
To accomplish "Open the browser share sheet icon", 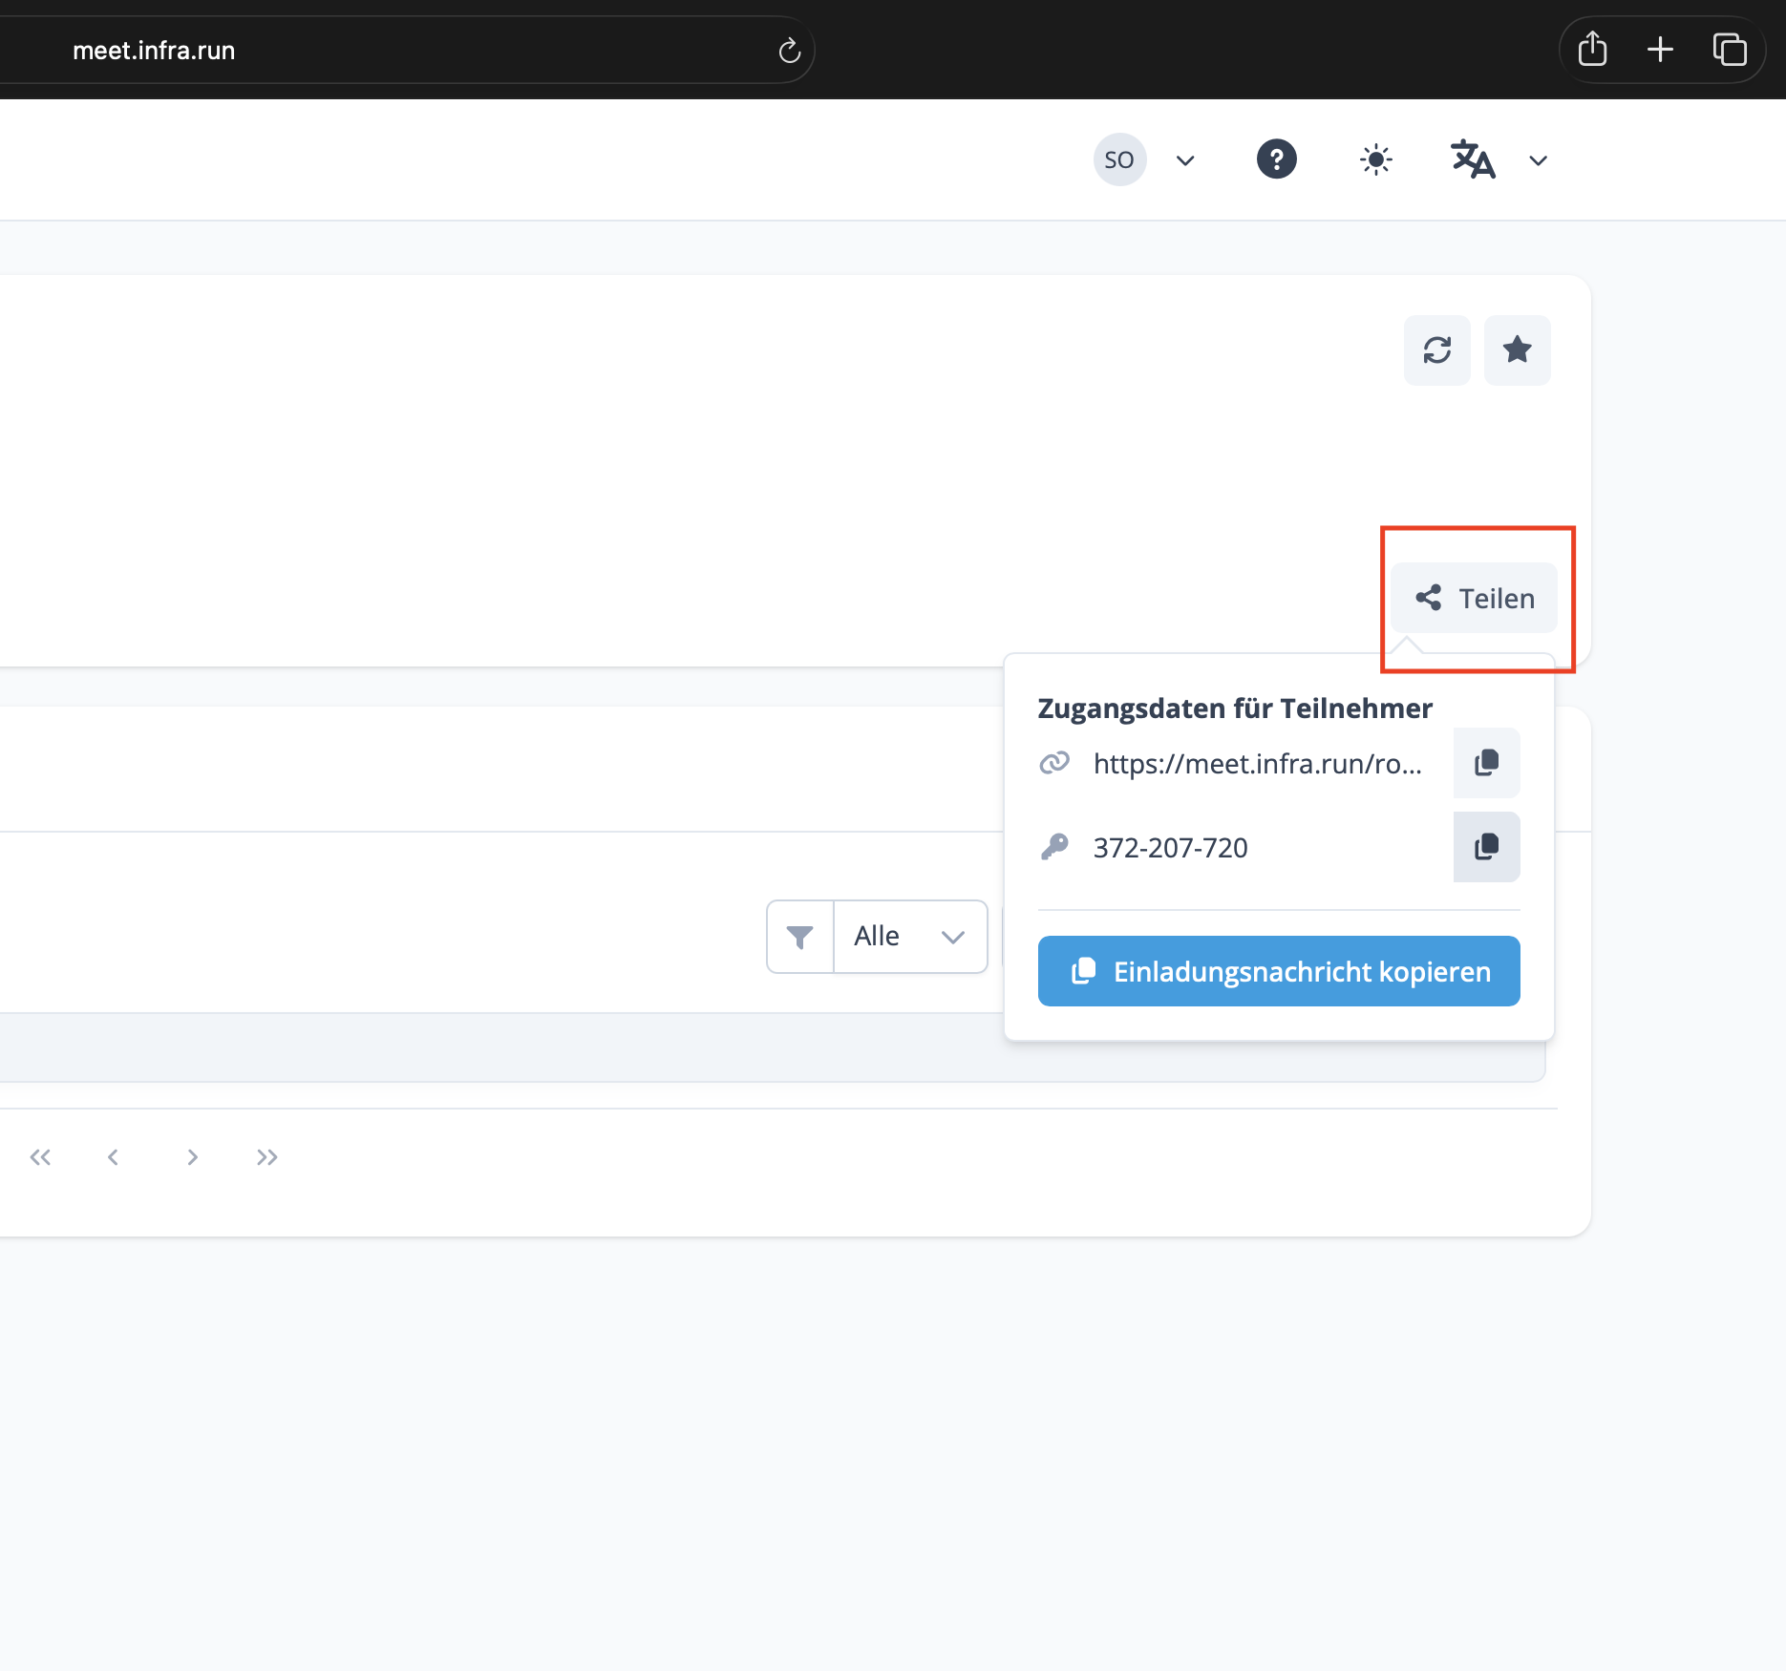I will (x=1592, y=50).
